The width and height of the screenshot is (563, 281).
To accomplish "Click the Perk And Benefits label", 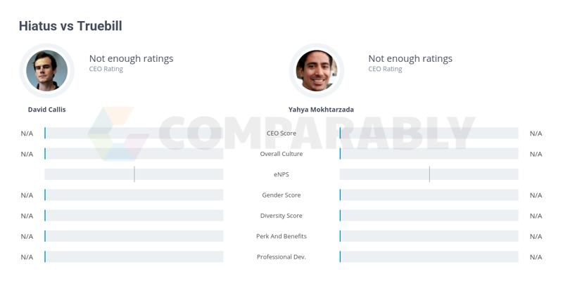I will 281,236.
